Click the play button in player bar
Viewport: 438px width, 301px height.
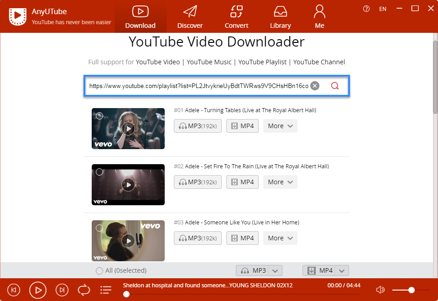coord(38,290)
